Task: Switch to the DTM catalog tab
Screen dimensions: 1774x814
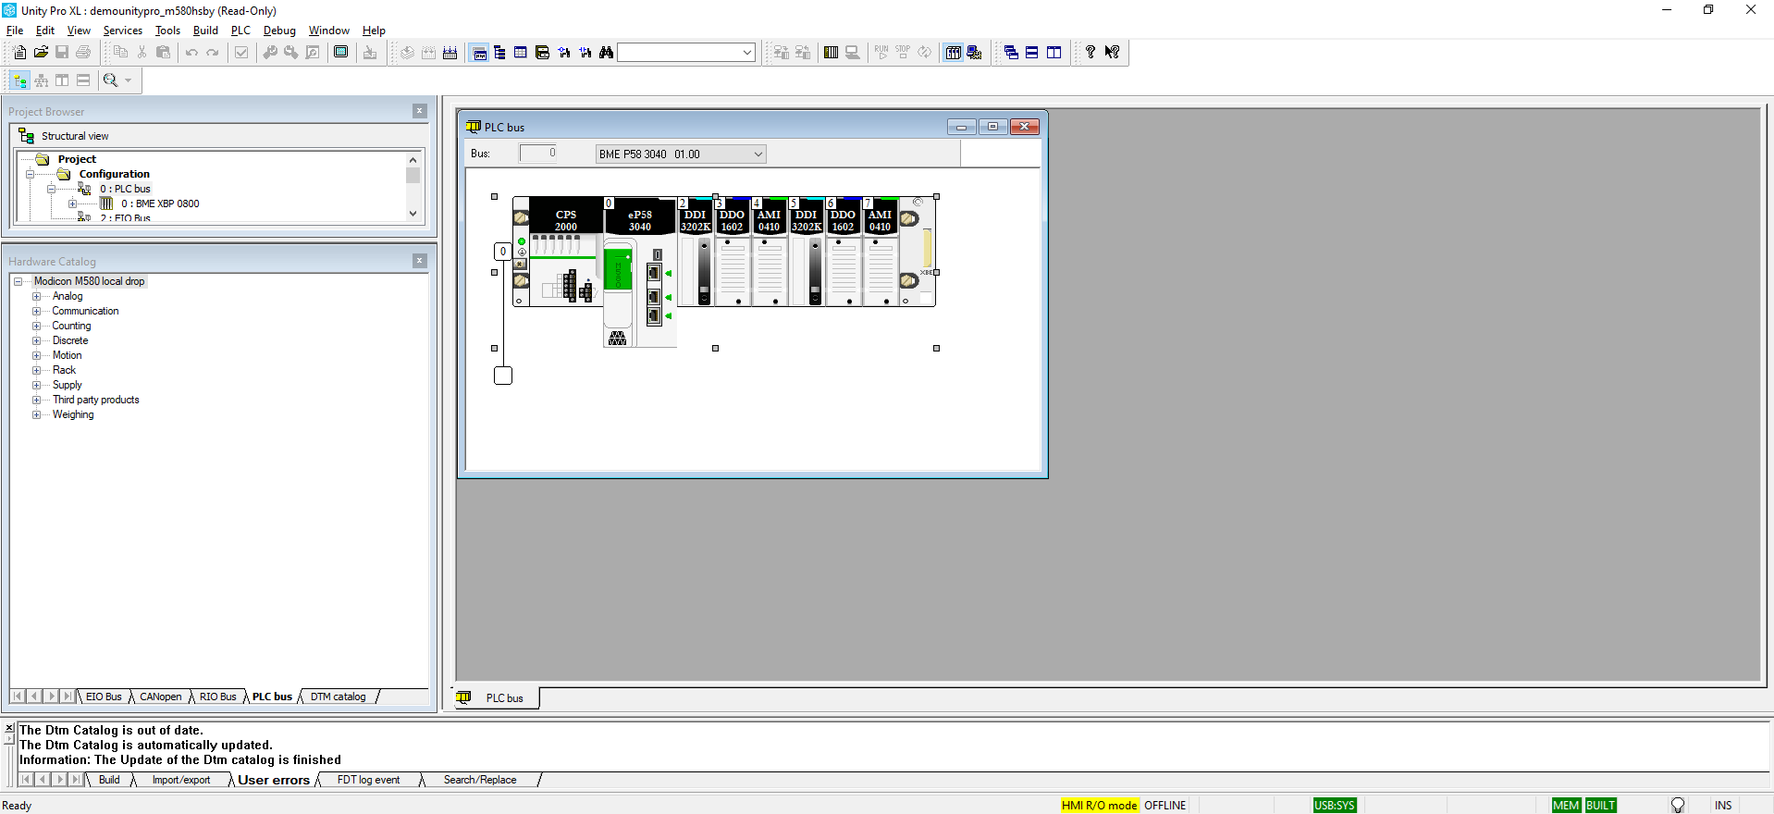Action: click(x=338, y=697)
